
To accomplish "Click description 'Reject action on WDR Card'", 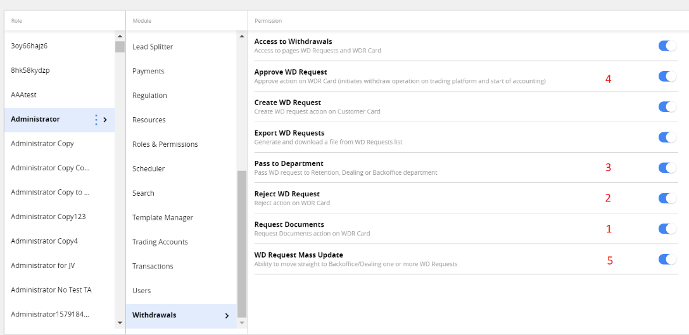I will tap(292, 203).
